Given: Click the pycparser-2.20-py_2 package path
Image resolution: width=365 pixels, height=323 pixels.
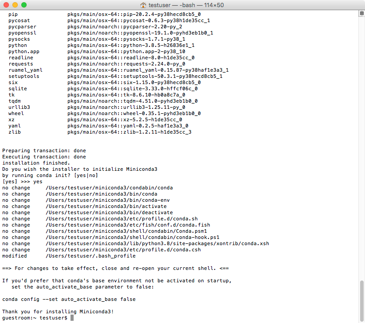Looking at the screenshot, I should point(125,27).
